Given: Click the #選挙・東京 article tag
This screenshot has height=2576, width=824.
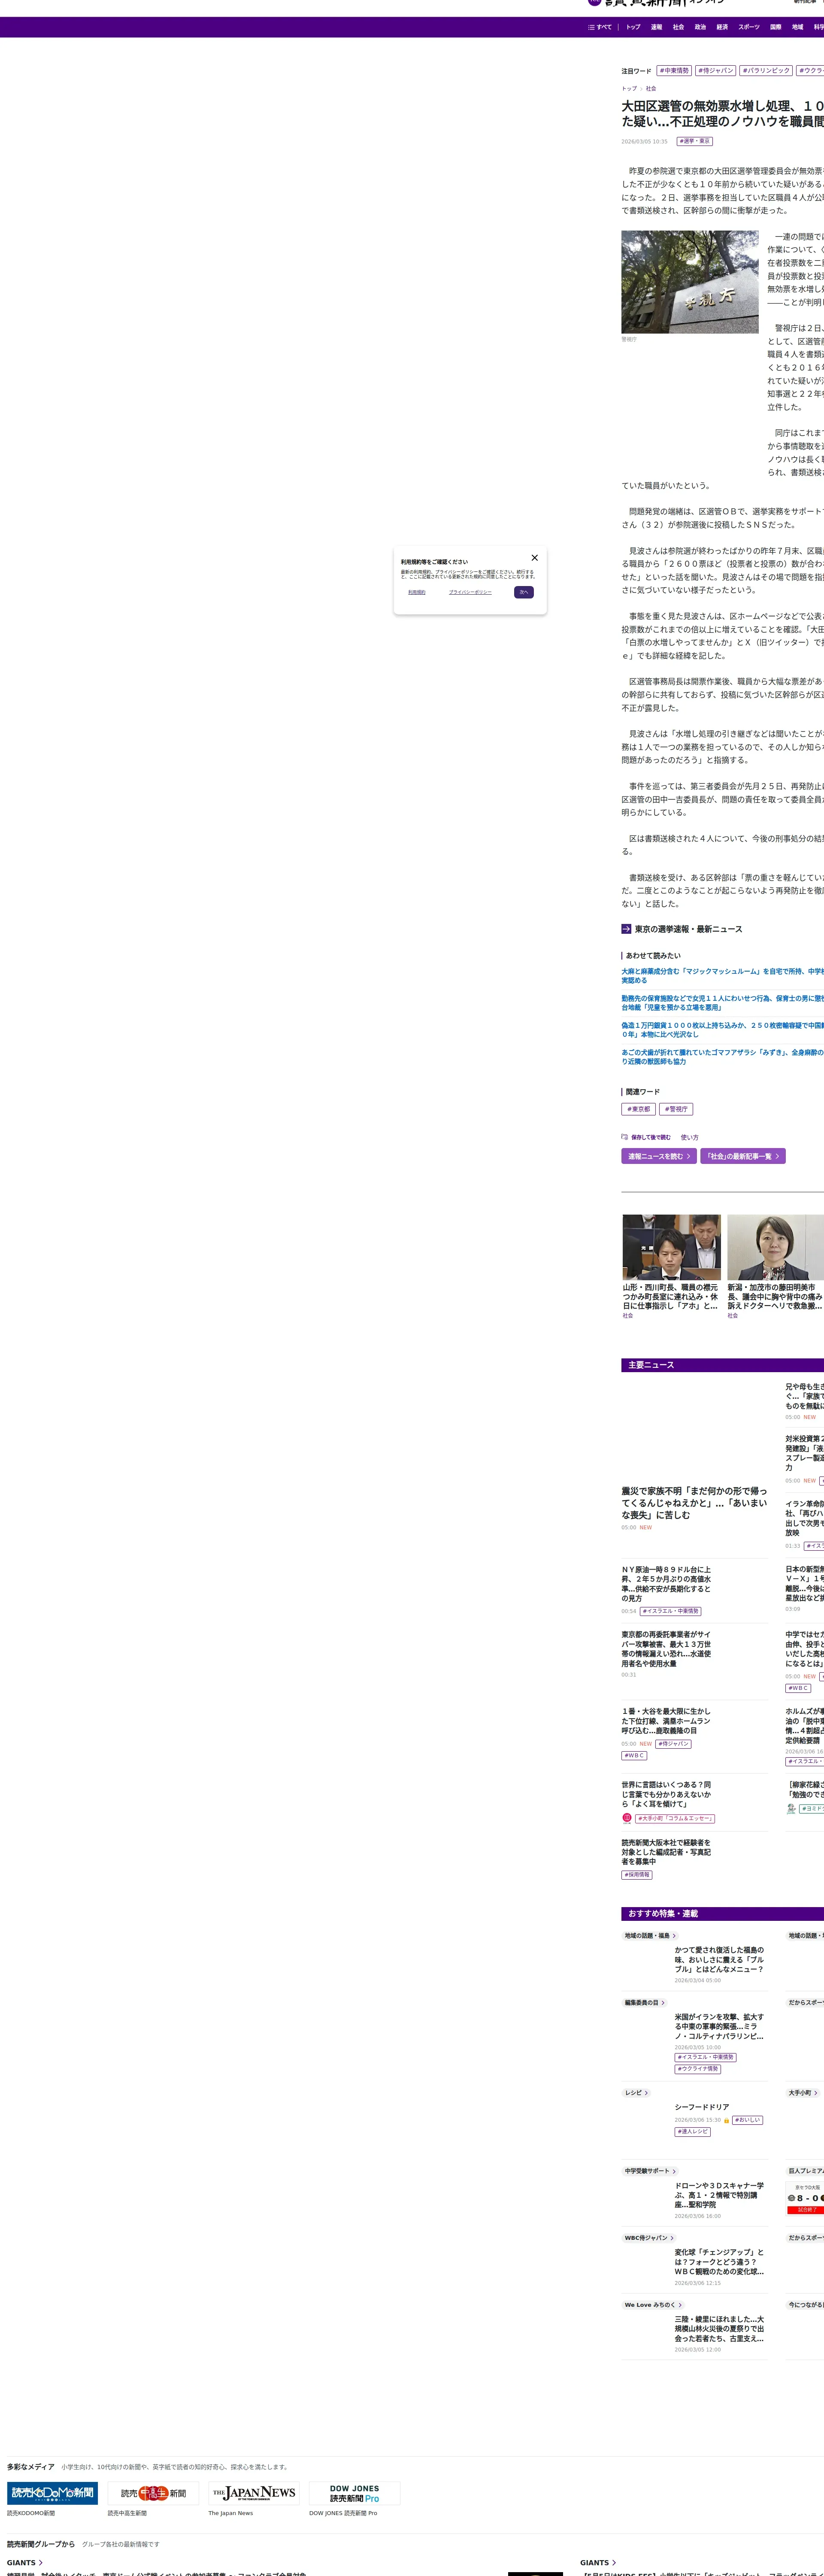Looking at the screenshot, I should (x=695, y=141).
